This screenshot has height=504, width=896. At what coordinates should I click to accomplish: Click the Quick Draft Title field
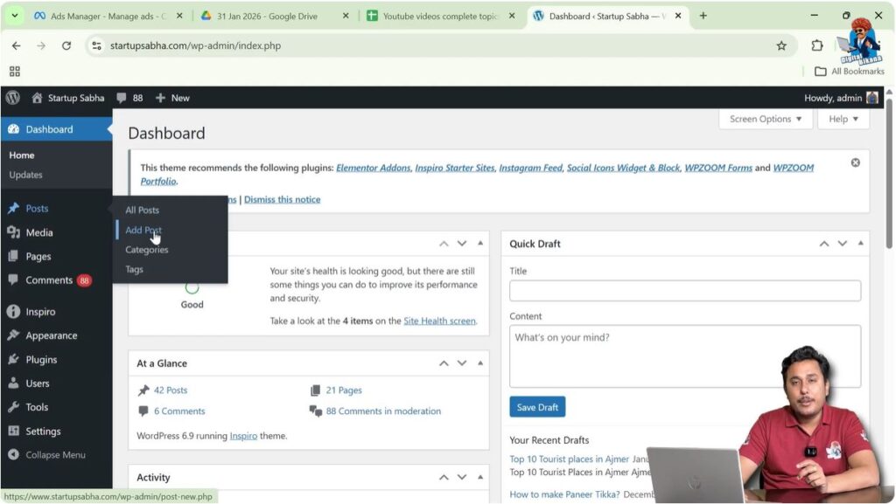[x=684, y=290]
